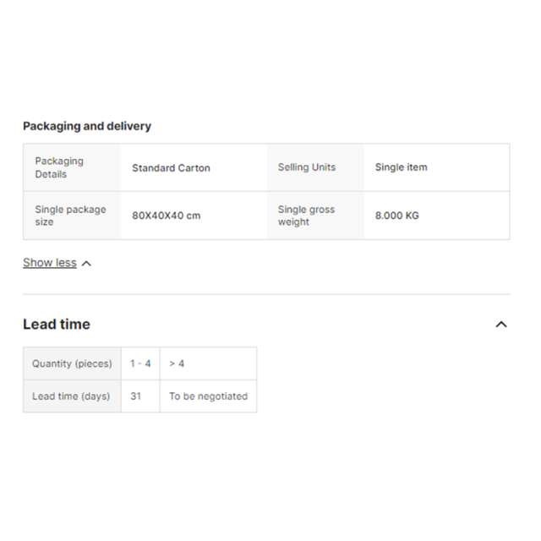Click the Quantity (pieces) header cell
The width and height of the screenshot is (541, 541).
tap(72, 363)
